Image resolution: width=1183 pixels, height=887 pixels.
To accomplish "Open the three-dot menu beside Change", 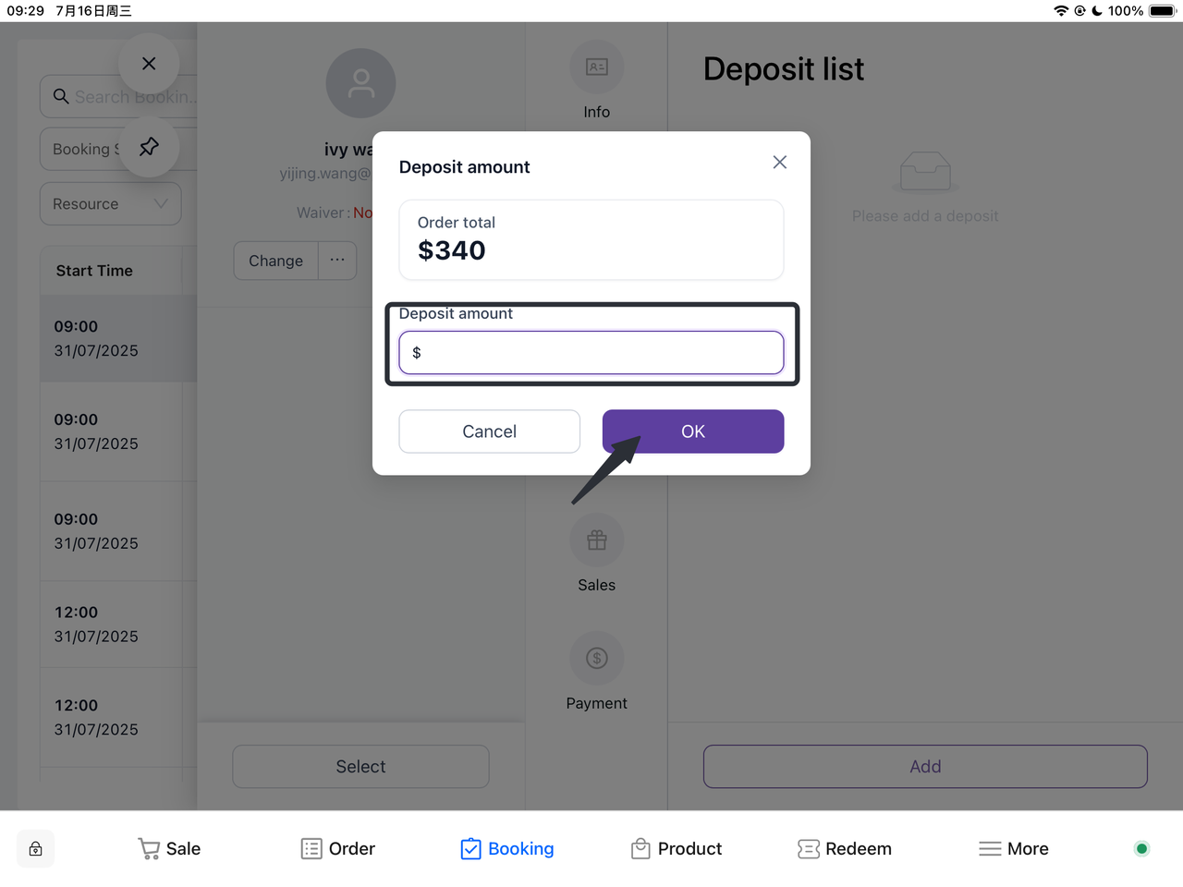I will [x=337, y=261].
